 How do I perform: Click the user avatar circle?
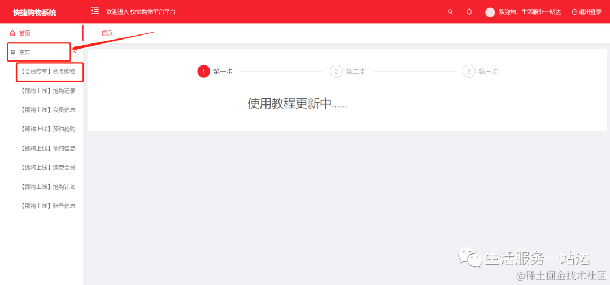(490, 12)
